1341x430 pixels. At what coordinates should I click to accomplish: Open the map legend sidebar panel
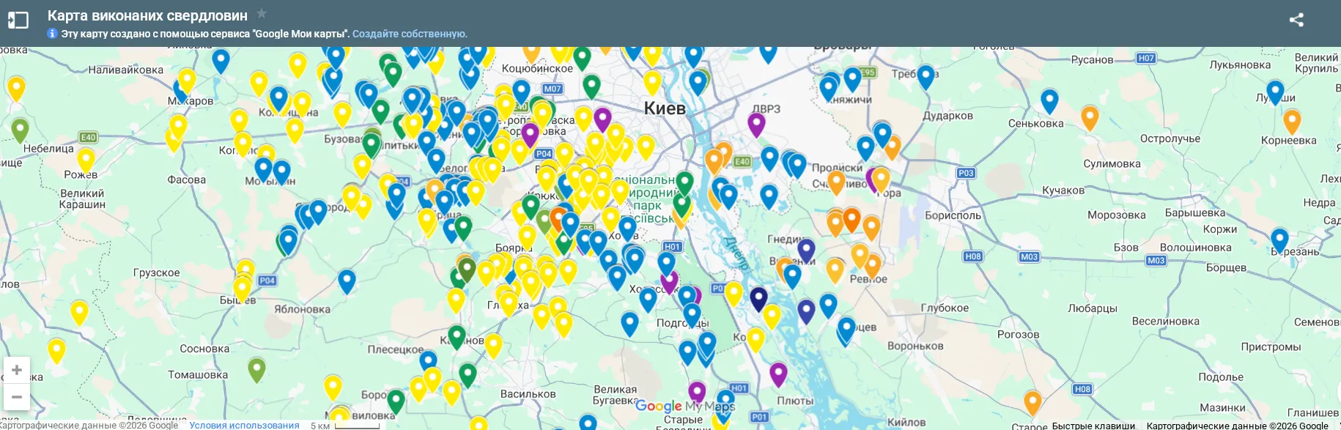point(18,21)
